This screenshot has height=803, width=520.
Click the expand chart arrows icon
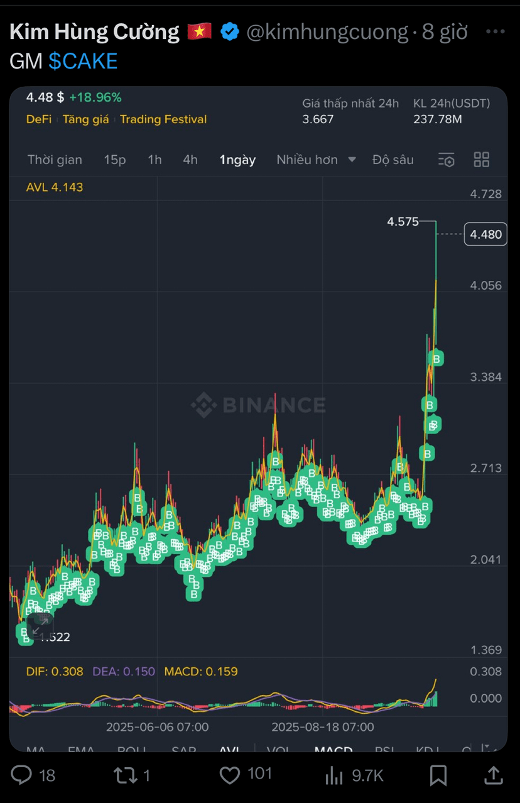click(40, 625)
